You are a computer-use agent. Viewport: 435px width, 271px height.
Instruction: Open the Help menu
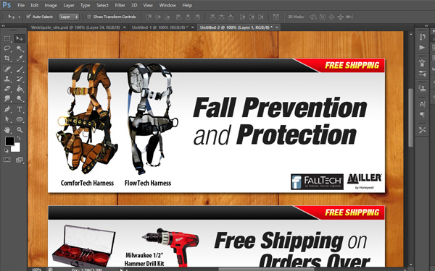point(187,5)
